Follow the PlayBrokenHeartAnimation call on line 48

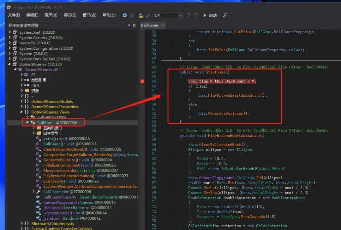(x=235, y=95)
